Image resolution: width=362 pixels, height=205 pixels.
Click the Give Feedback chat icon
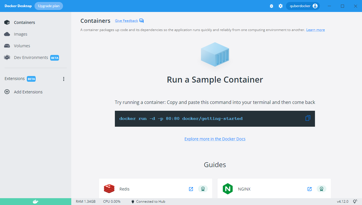coord(142,21)
